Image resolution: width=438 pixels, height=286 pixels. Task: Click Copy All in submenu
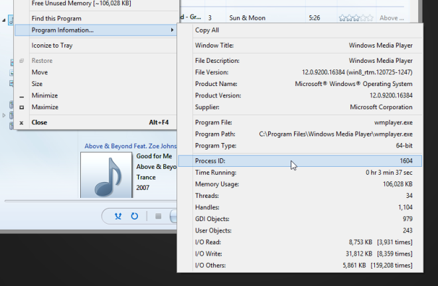pyautogui.click(x=300, y=30)
